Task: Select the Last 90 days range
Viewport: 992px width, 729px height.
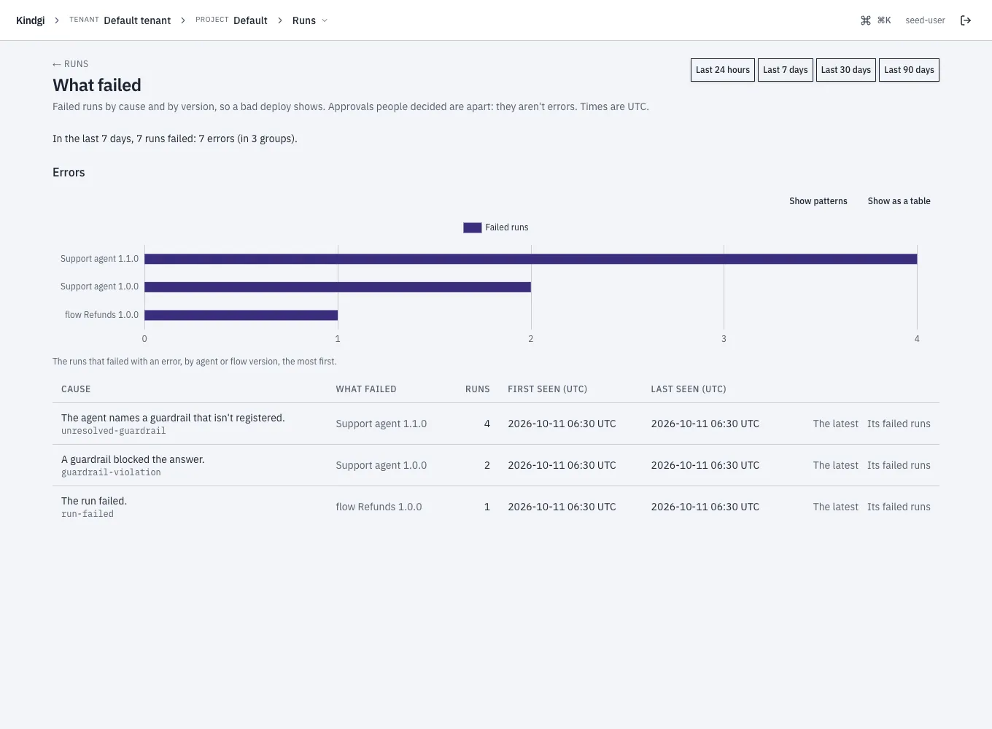Action: tap(909, 70)
